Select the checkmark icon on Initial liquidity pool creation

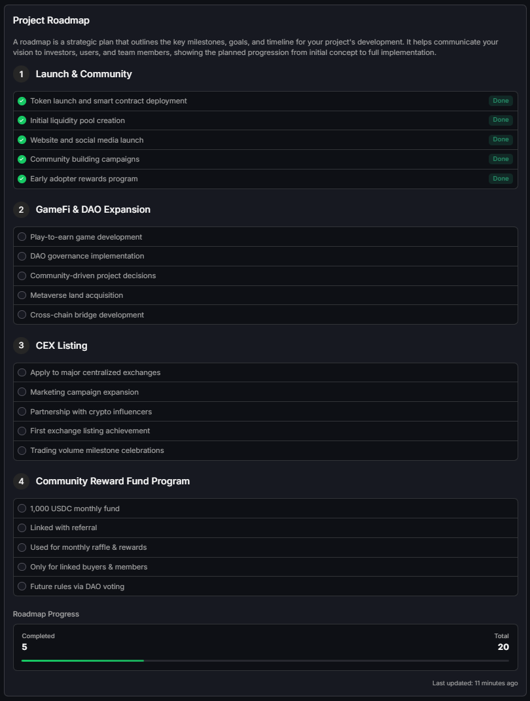pyautogui.click(x=22, y=120)
